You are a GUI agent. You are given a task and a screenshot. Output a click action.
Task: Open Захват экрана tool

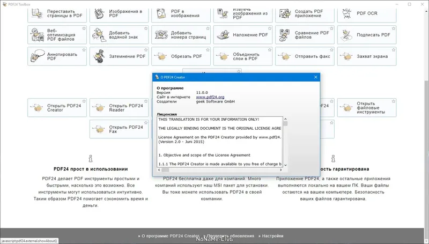click(367, 56)
